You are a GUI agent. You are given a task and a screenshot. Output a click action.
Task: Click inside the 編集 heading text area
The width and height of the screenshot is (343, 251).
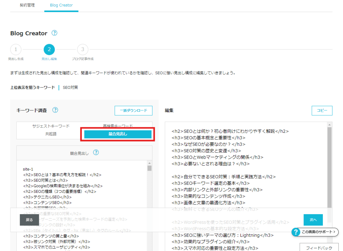coord(245,167)
